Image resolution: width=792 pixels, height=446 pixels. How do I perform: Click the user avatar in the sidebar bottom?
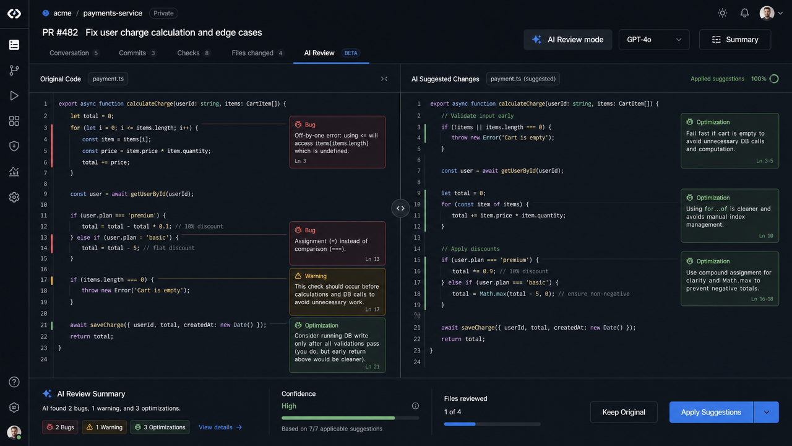click(14, 432)
